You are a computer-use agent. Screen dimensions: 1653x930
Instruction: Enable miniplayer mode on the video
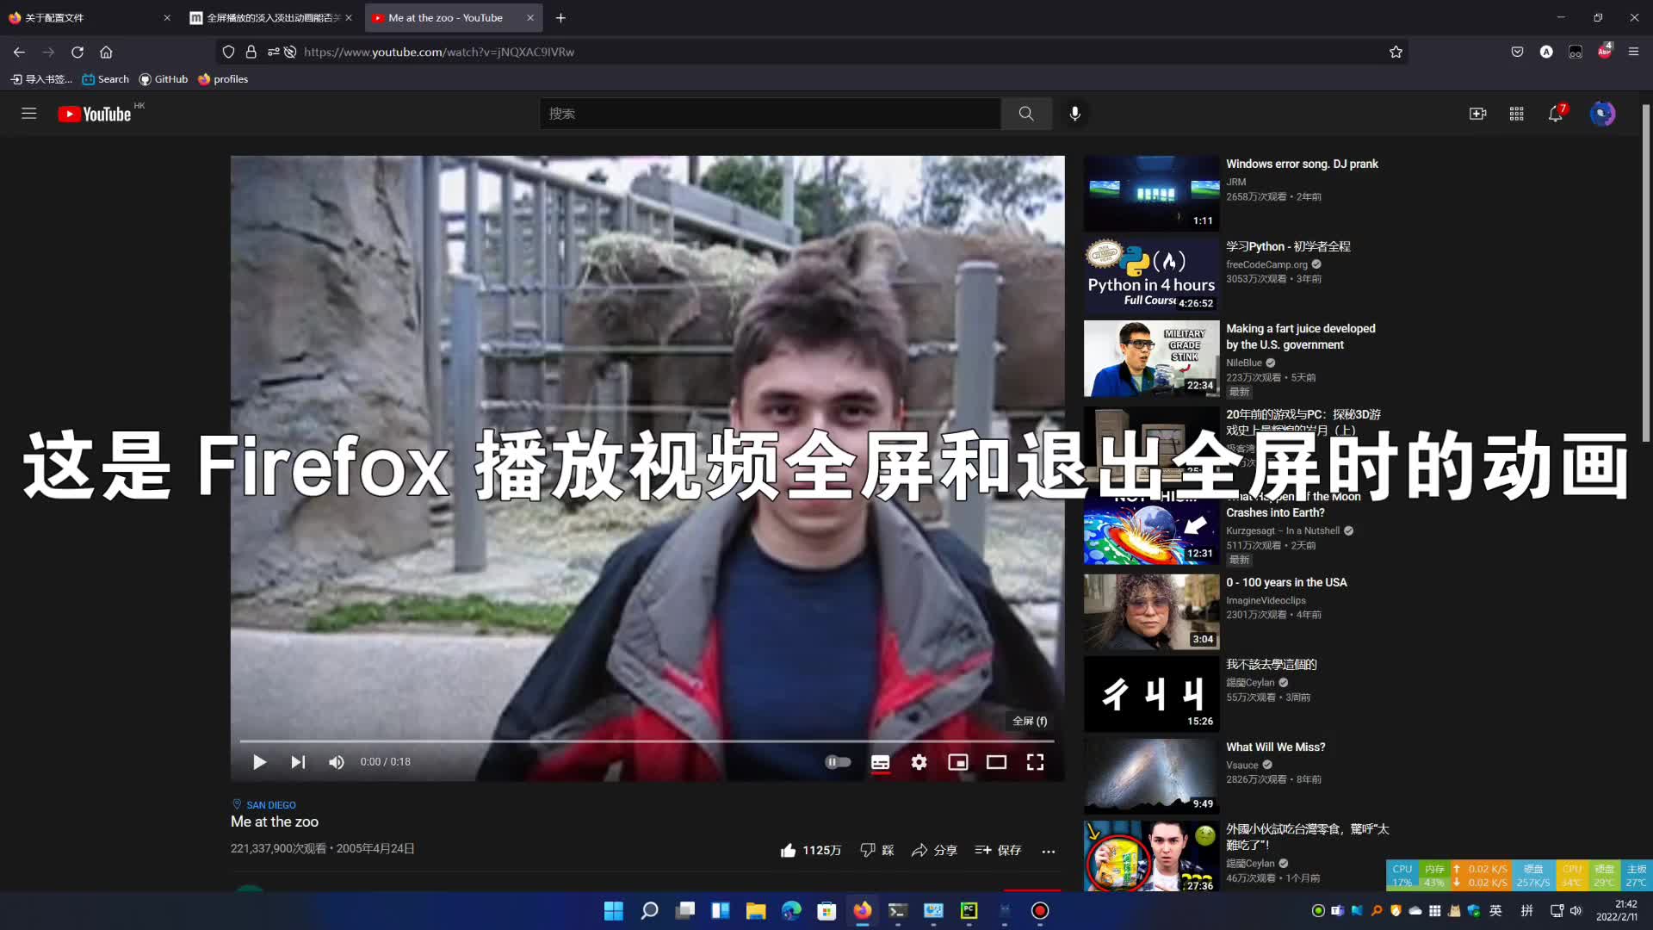(x=957, y=761)
